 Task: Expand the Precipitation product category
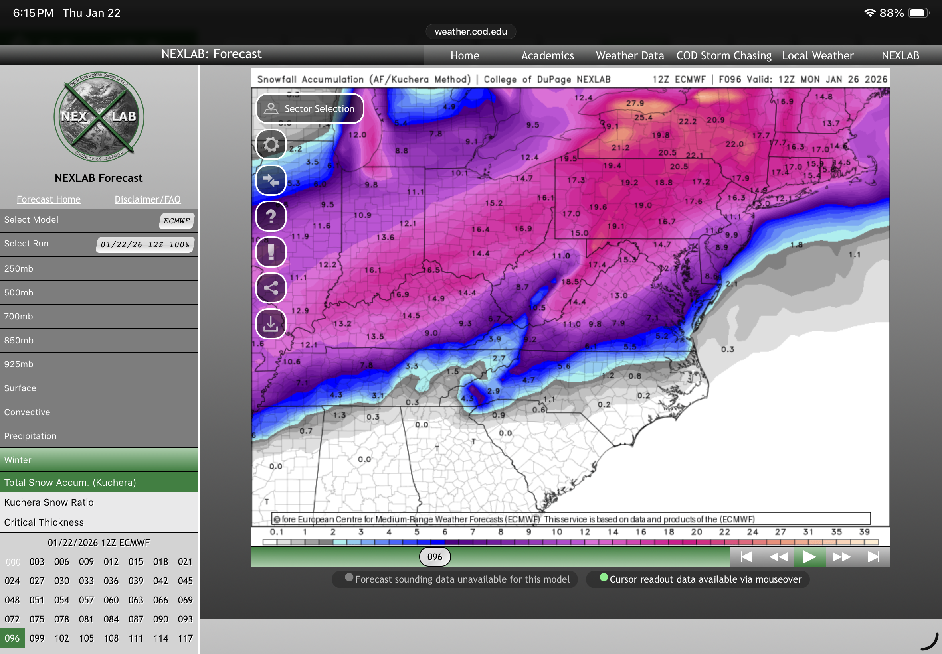(x=99, y=435)
